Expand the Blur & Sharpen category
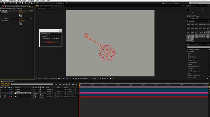This screenshot has height=117, width=210. click(187, 57)
